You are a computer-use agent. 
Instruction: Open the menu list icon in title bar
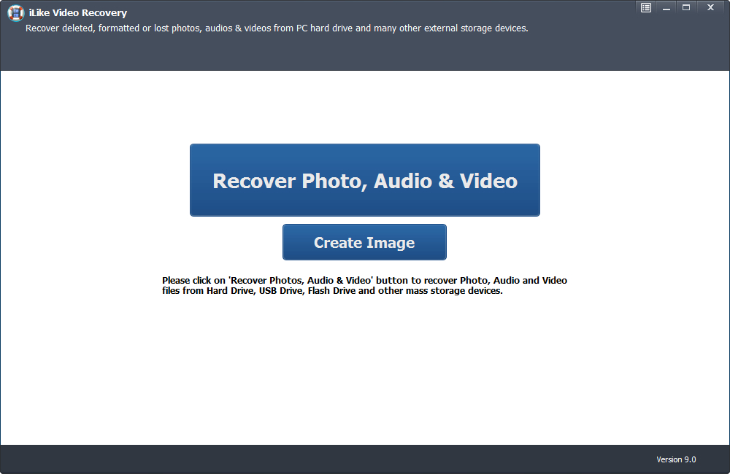[646, 8]
